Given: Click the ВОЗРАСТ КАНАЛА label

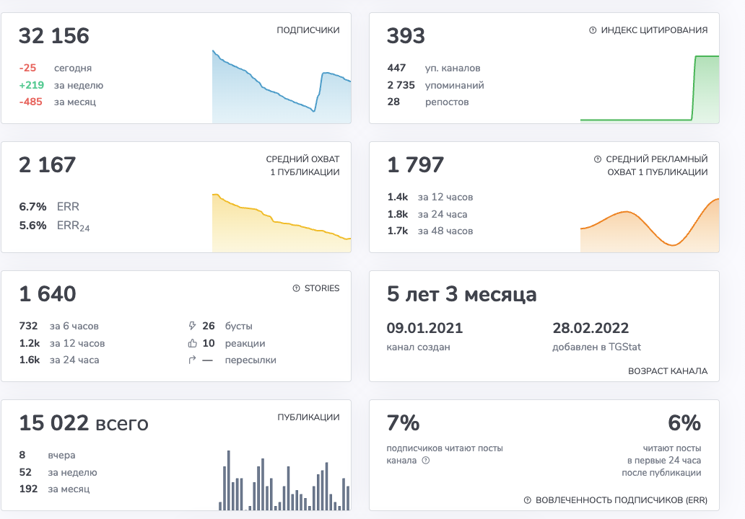Looking at the screenshot, I should pyautogui.click(x=668, y=371).
